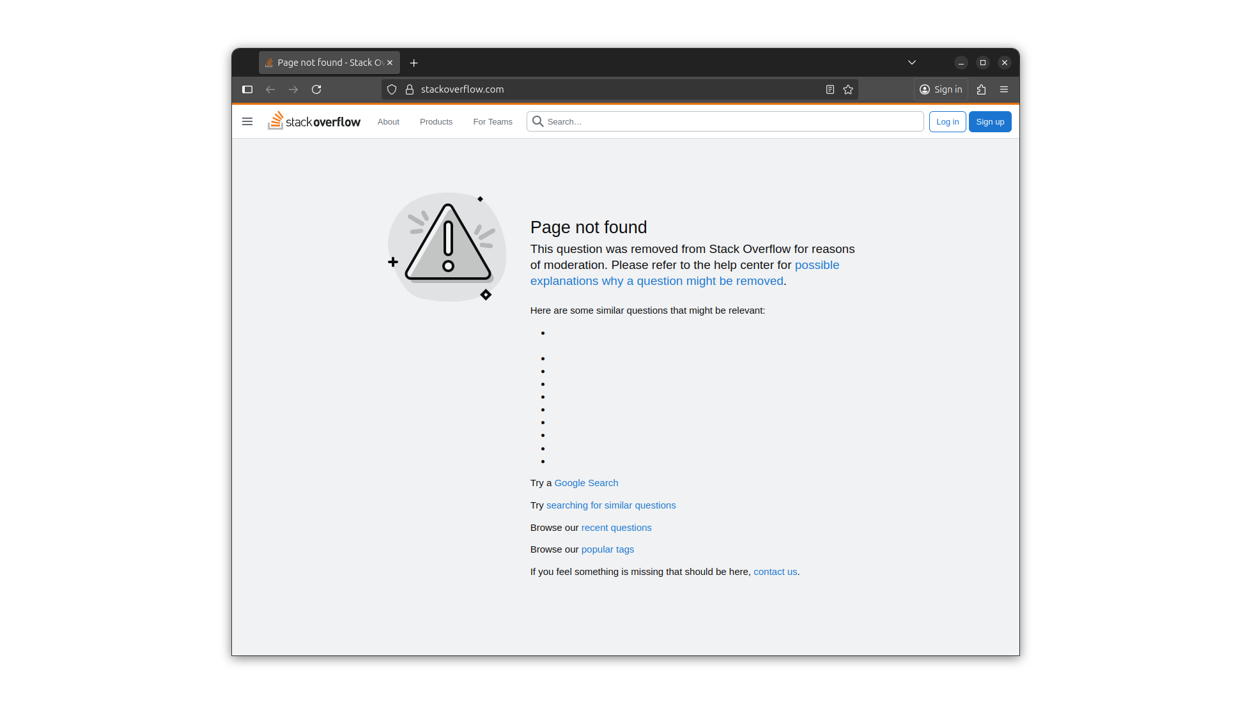
Task: Click the Sign up button
Action: tap(989, 122)
